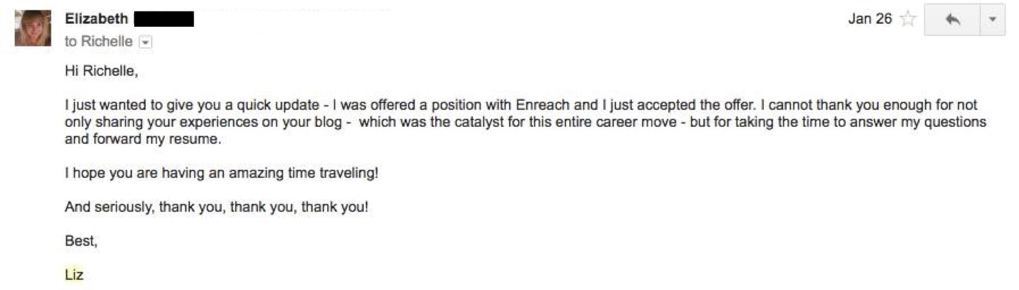
Task: Click the 'Hi Richelle,' greeting line
Action: 101,71
